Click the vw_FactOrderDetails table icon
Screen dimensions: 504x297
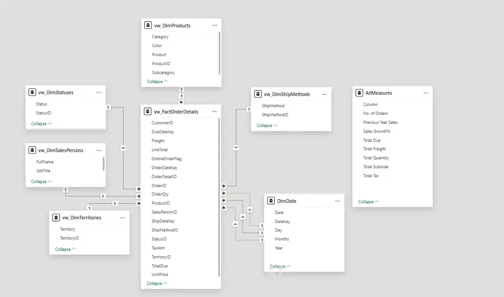point(148,111)
